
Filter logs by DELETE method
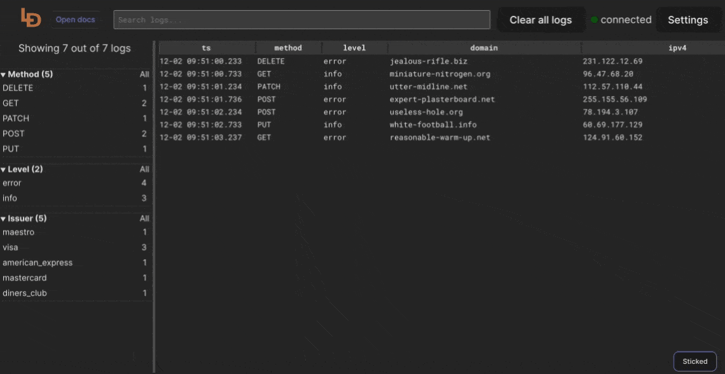tap(18, 88)
